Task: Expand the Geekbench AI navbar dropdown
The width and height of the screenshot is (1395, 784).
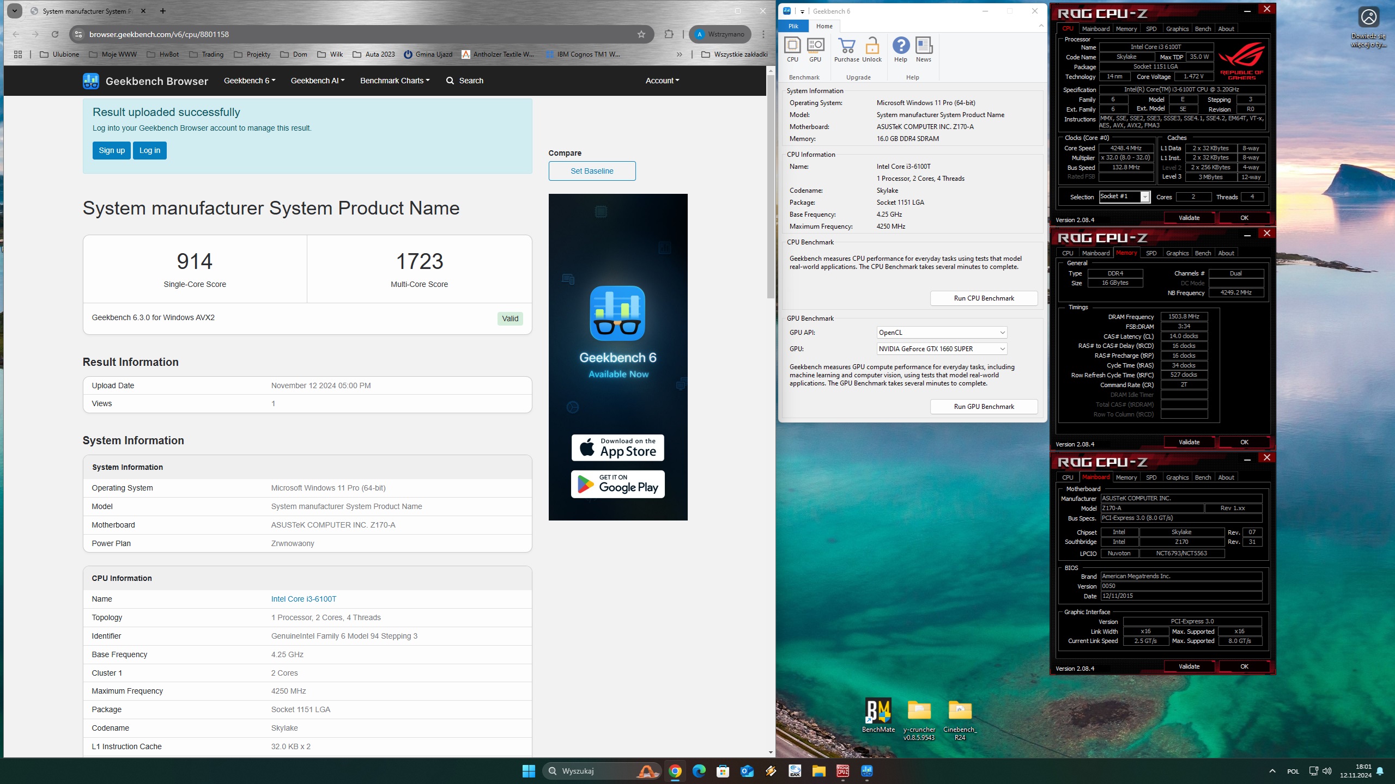Action: [x=318, y=81]
